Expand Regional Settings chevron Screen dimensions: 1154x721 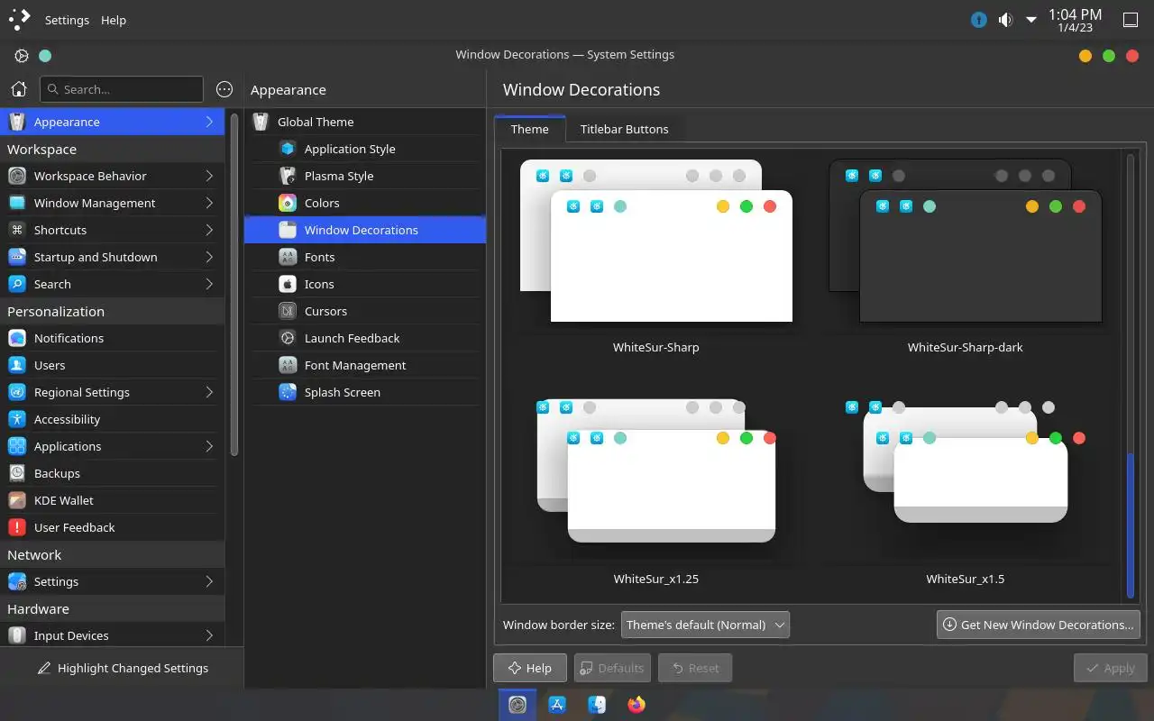209,392
